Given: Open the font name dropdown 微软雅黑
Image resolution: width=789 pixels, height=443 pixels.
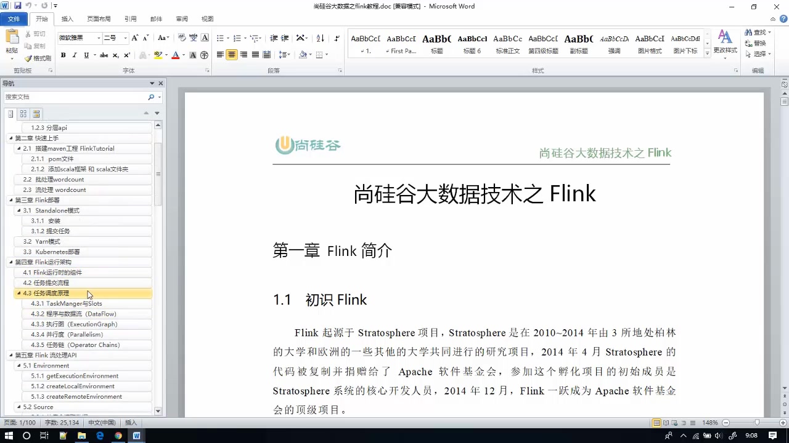Looking at the screenshot, I should click(x=99, y=38).
